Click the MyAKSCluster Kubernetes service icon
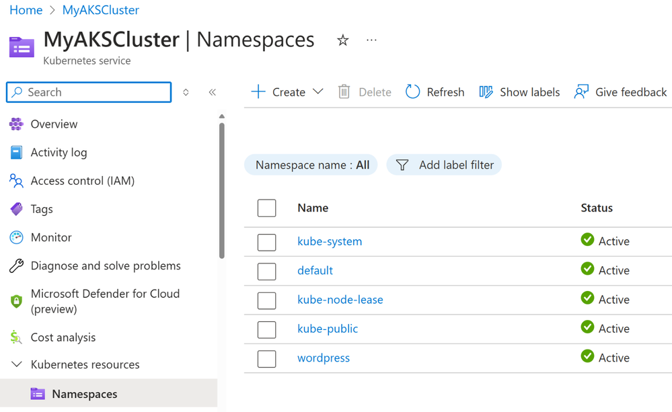Screen dimensions: 672x412 point(22,46)
